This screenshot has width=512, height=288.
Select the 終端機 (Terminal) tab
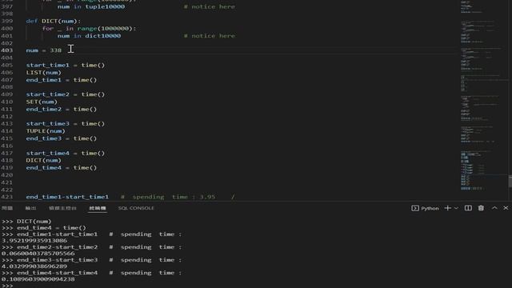(98, 208)
